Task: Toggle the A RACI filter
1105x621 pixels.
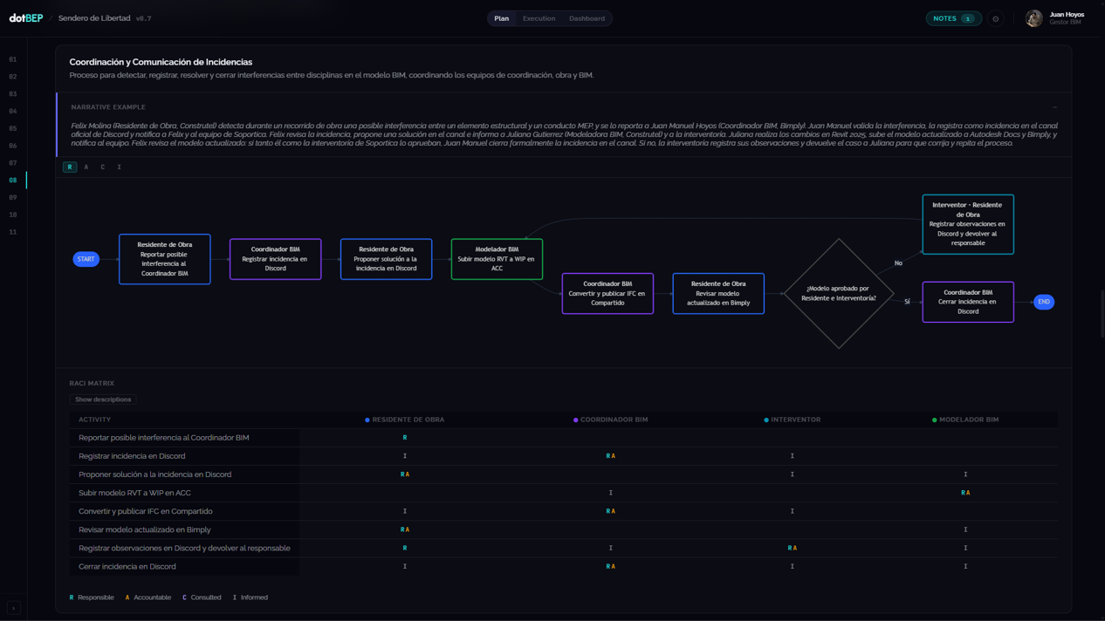Action: click(x=86, y=167)
